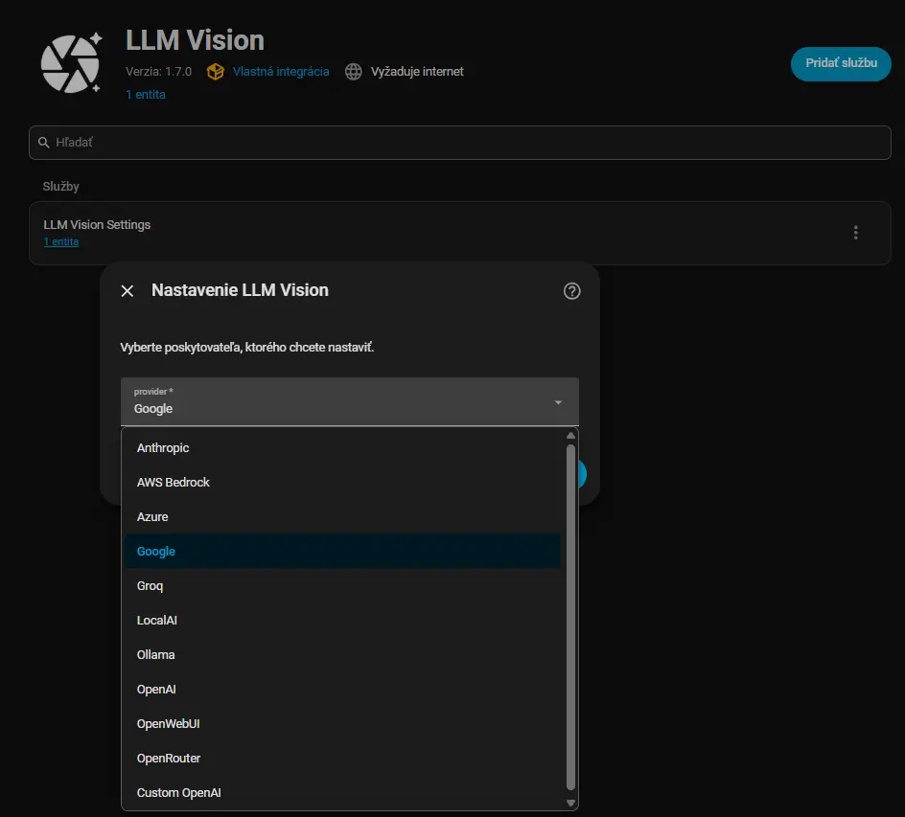Click the Vyžaduje internet label
Screen dimensions: 905x817
417,72
